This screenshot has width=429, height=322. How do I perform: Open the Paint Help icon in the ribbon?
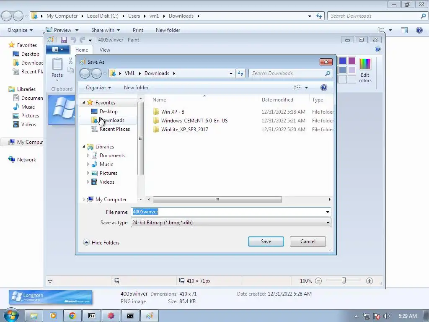tap(377, 49)
